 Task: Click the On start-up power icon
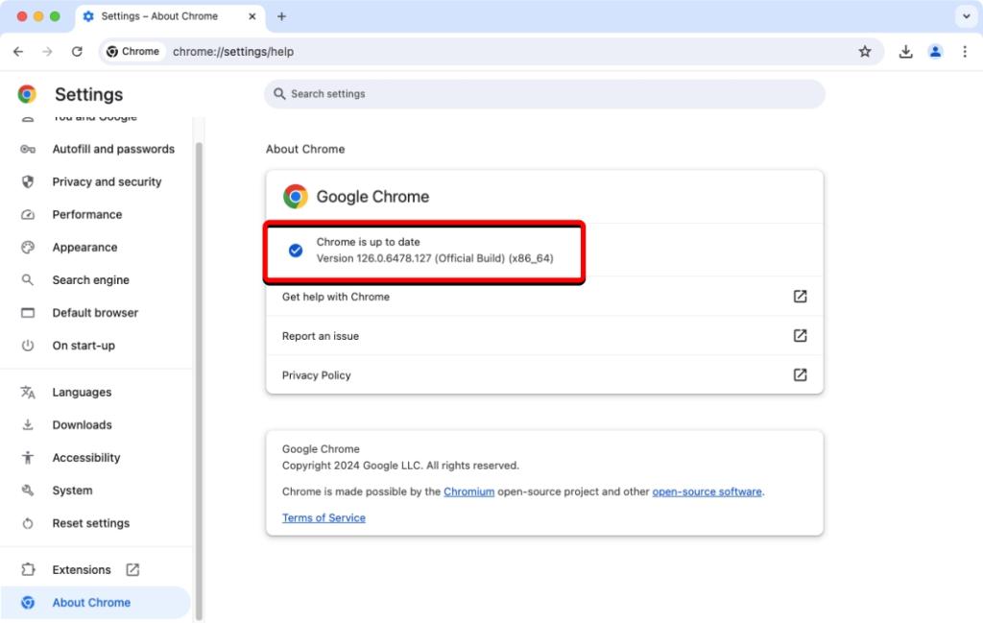click(x=27, y=345)
